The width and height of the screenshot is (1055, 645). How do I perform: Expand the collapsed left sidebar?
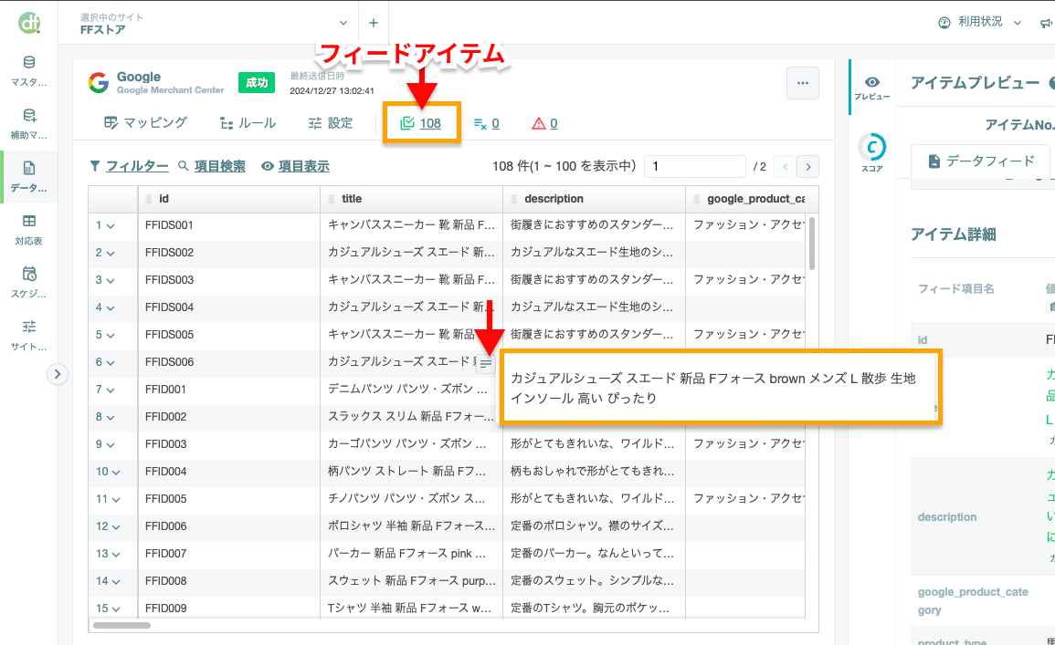tap(58, 374)
